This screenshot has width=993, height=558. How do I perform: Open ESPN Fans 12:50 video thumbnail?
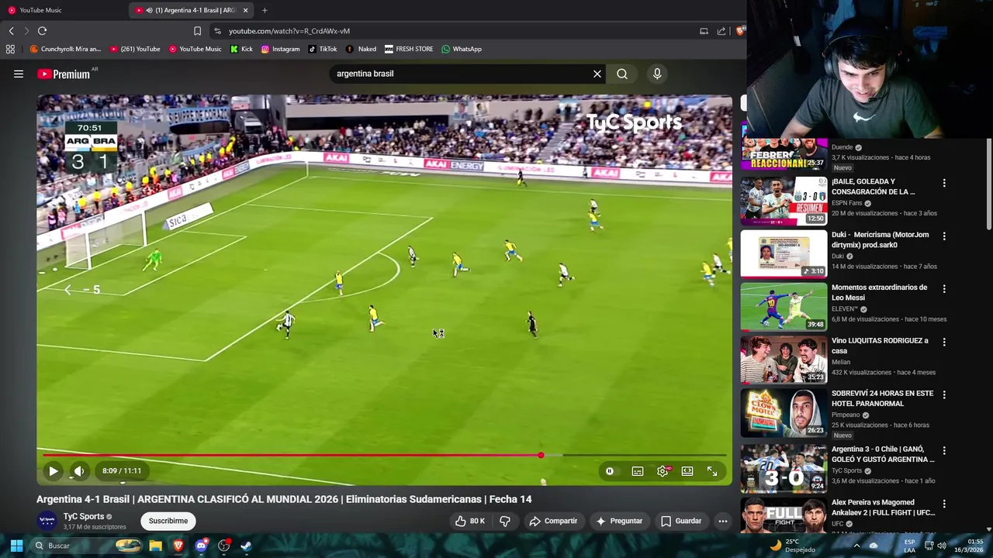pos(784,201)
